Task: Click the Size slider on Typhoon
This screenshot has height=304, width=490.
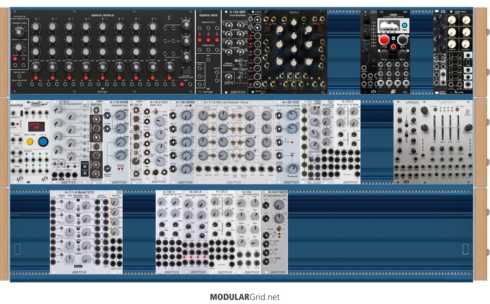Action: coord(450,128)
